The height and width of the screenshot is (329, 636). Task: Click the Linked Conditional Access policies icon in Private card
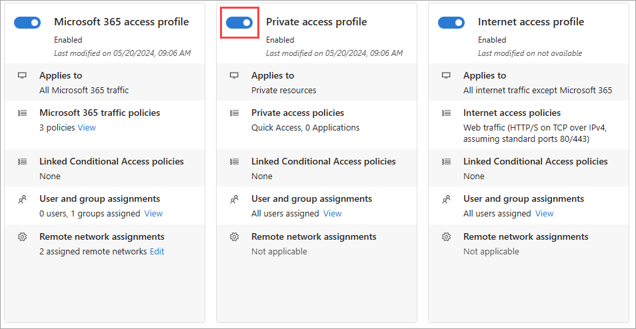click(x=234, y=162)
